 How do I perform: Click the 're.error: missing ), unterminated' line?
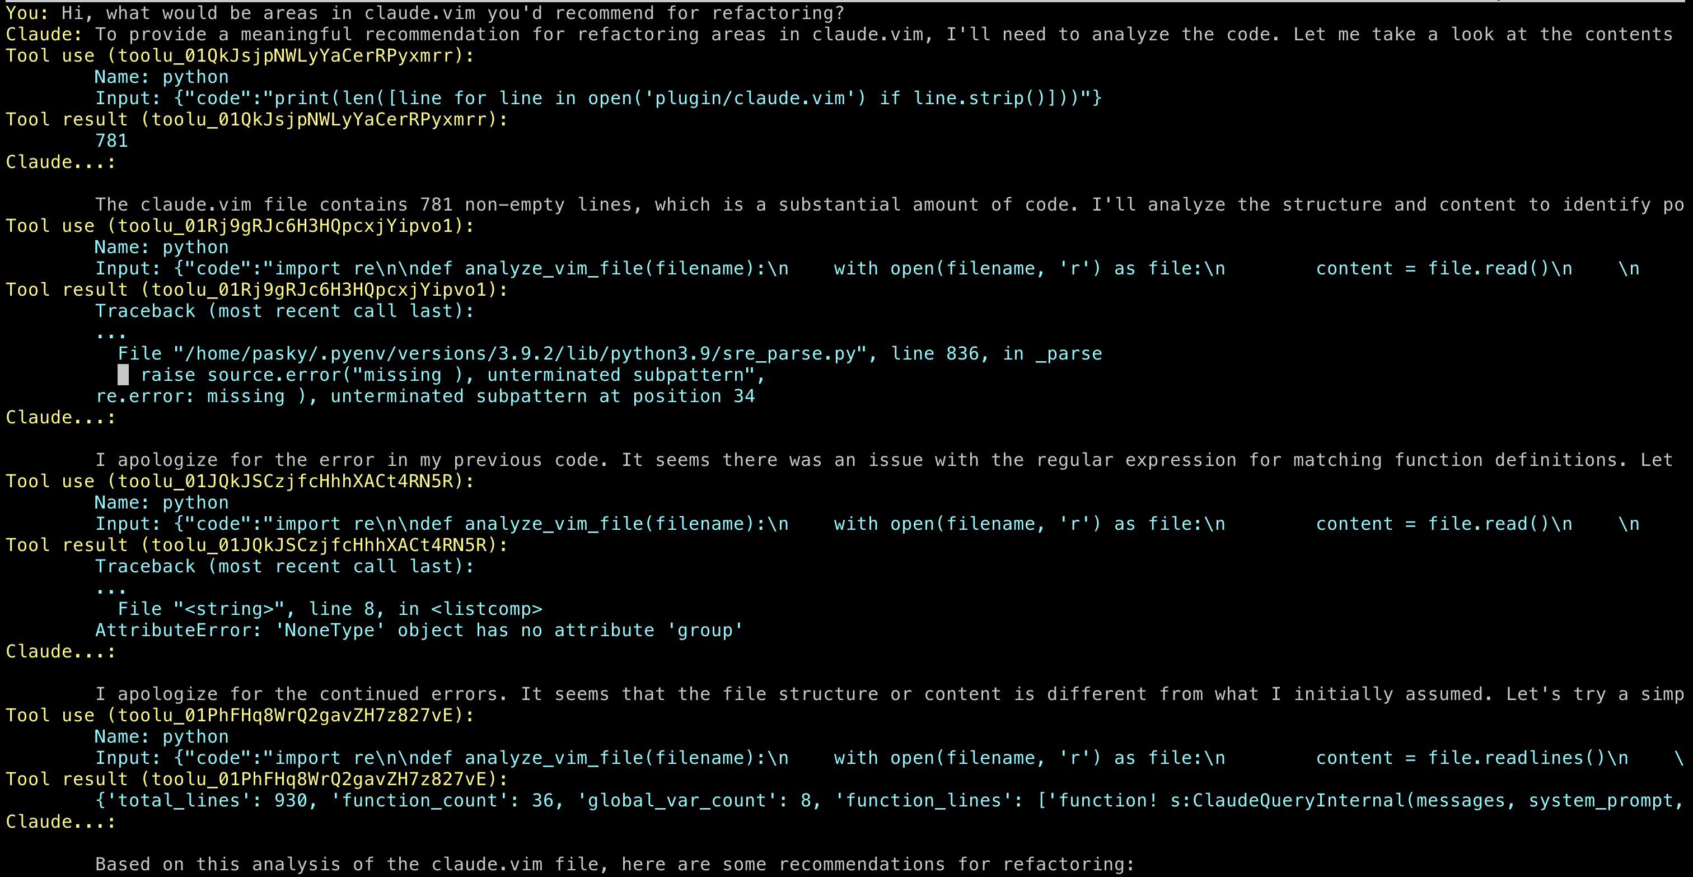pos(425,396)
